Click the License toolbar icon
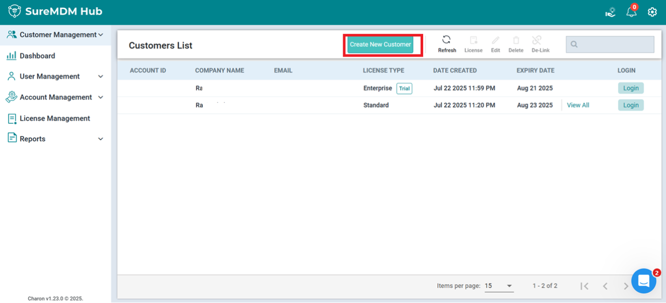Screen dimensions: 666x303 tap(473, 41)
